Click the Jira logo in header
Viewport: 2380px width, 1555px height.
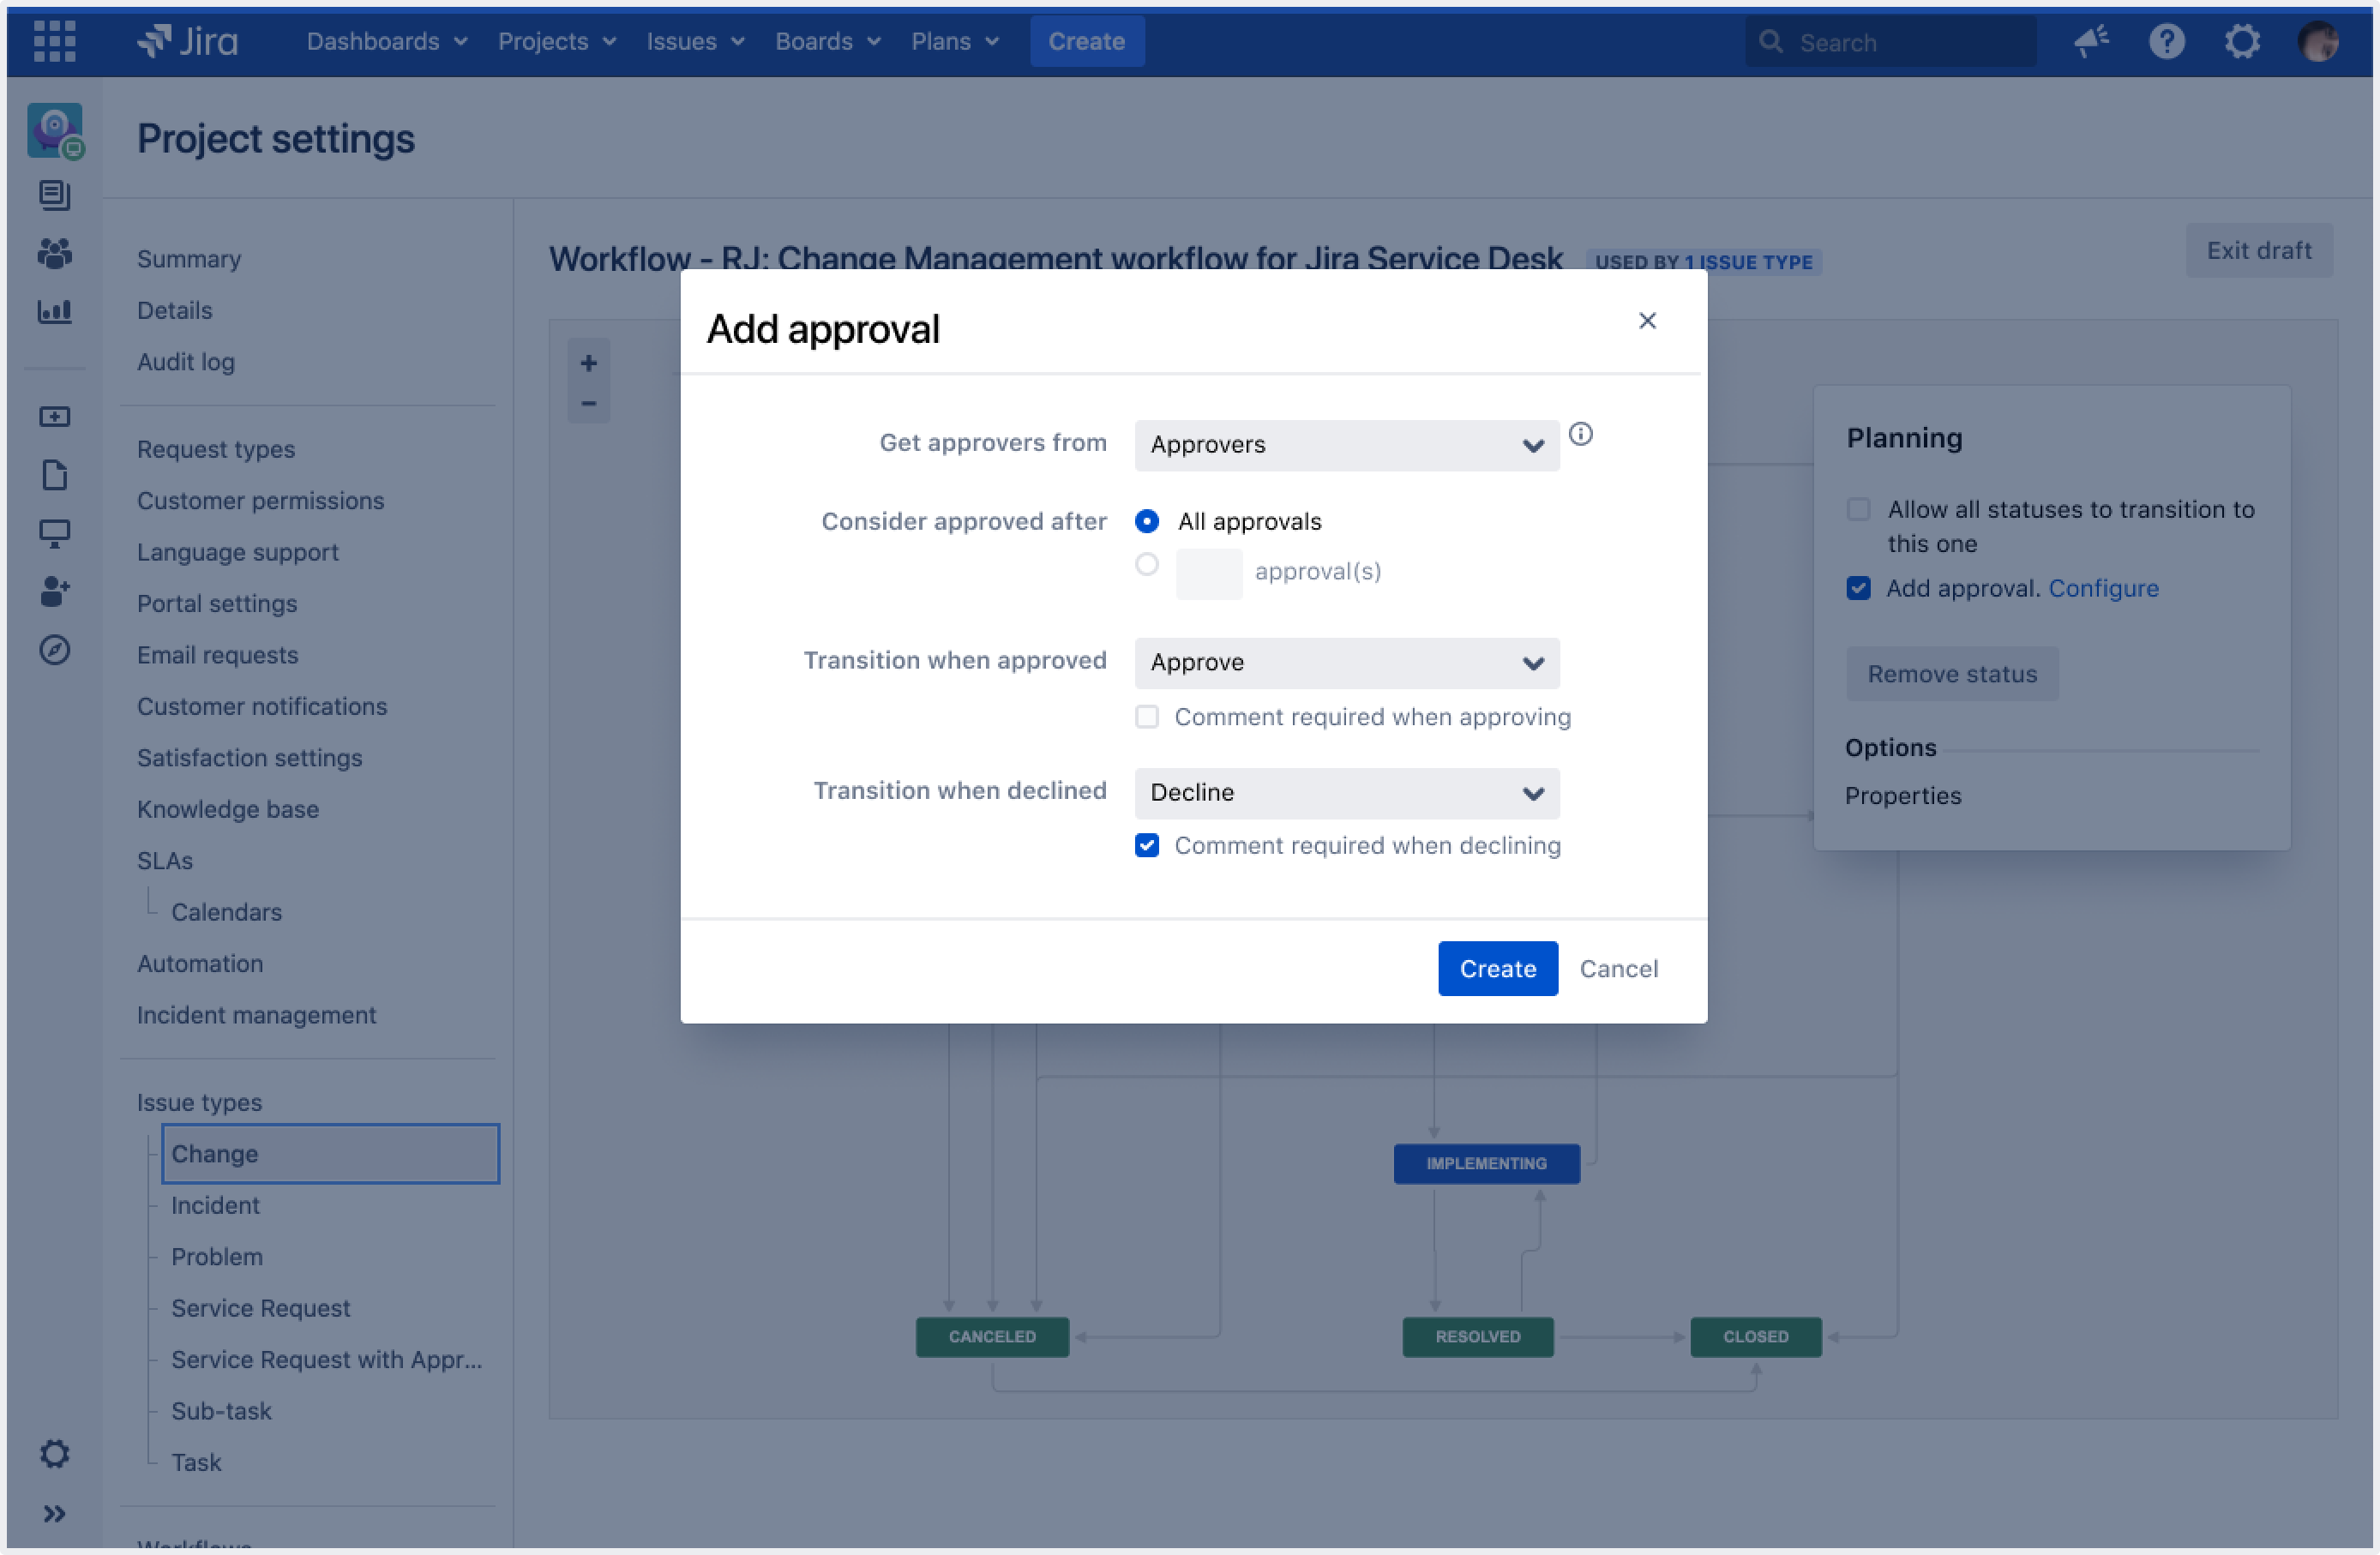pyautogui.click(x=187, y=41)
